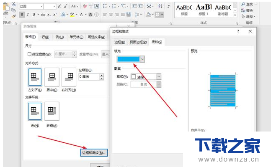Justify text alignment in ribbon
271x167 pixels.
coord(123,15)
